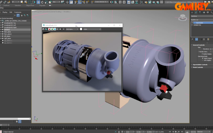Switch to the Motion command panel
213x133 pixels.
point(204,13)
